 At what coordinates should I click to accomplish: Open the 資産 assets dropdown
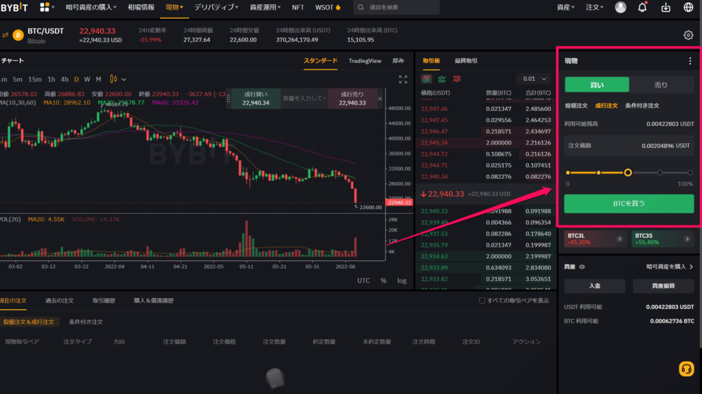[566, 7]
